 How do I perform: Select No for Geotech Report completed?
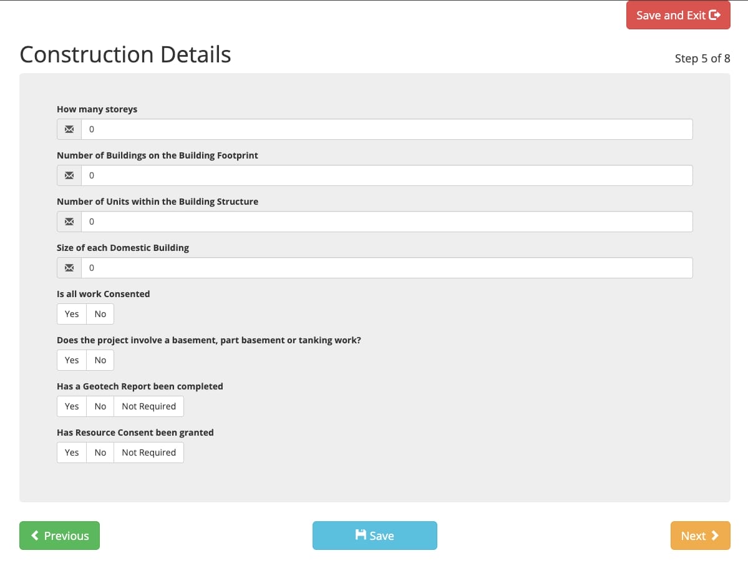click(100, 406)
